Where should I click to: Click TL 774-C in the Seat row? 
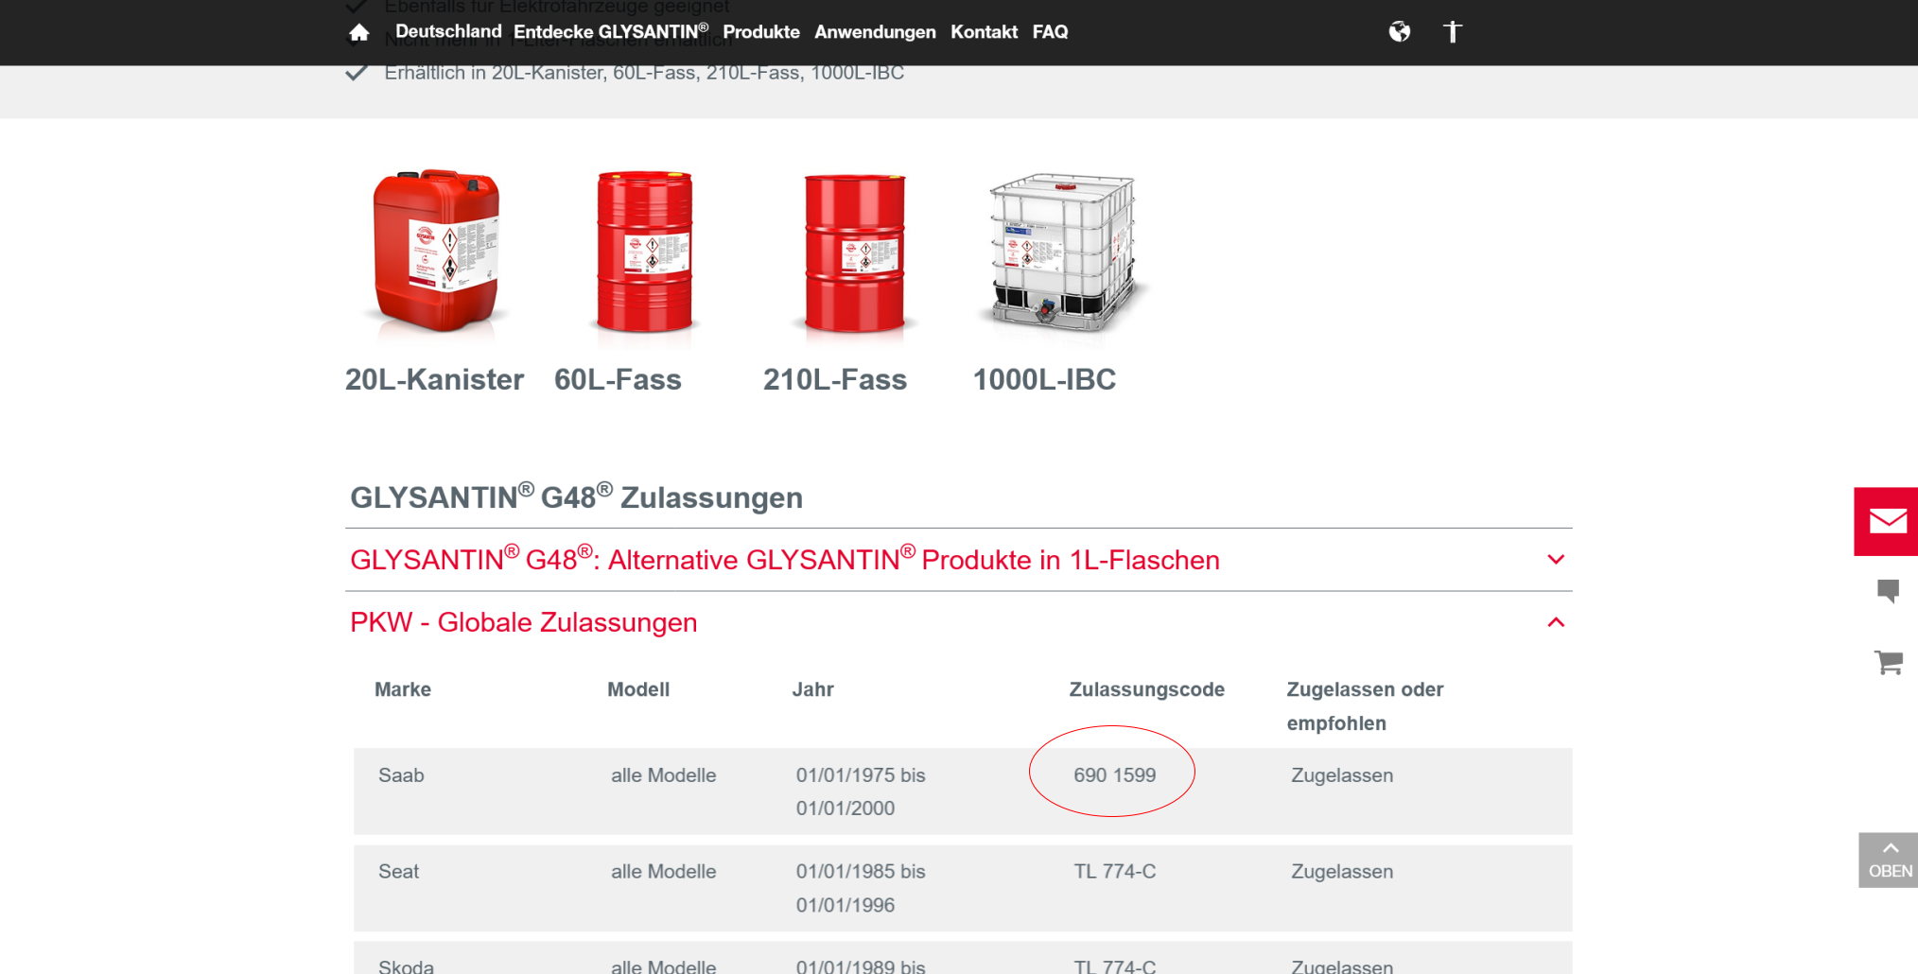click(1114, 872)
